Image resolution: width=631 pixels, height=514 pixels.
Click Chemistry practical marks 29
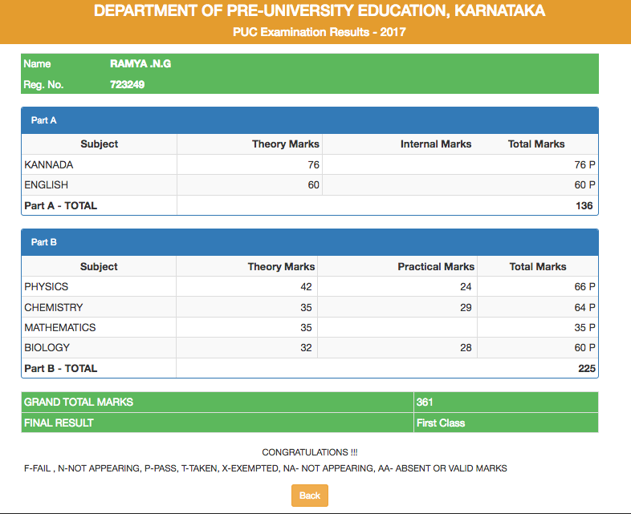(466, 307)
